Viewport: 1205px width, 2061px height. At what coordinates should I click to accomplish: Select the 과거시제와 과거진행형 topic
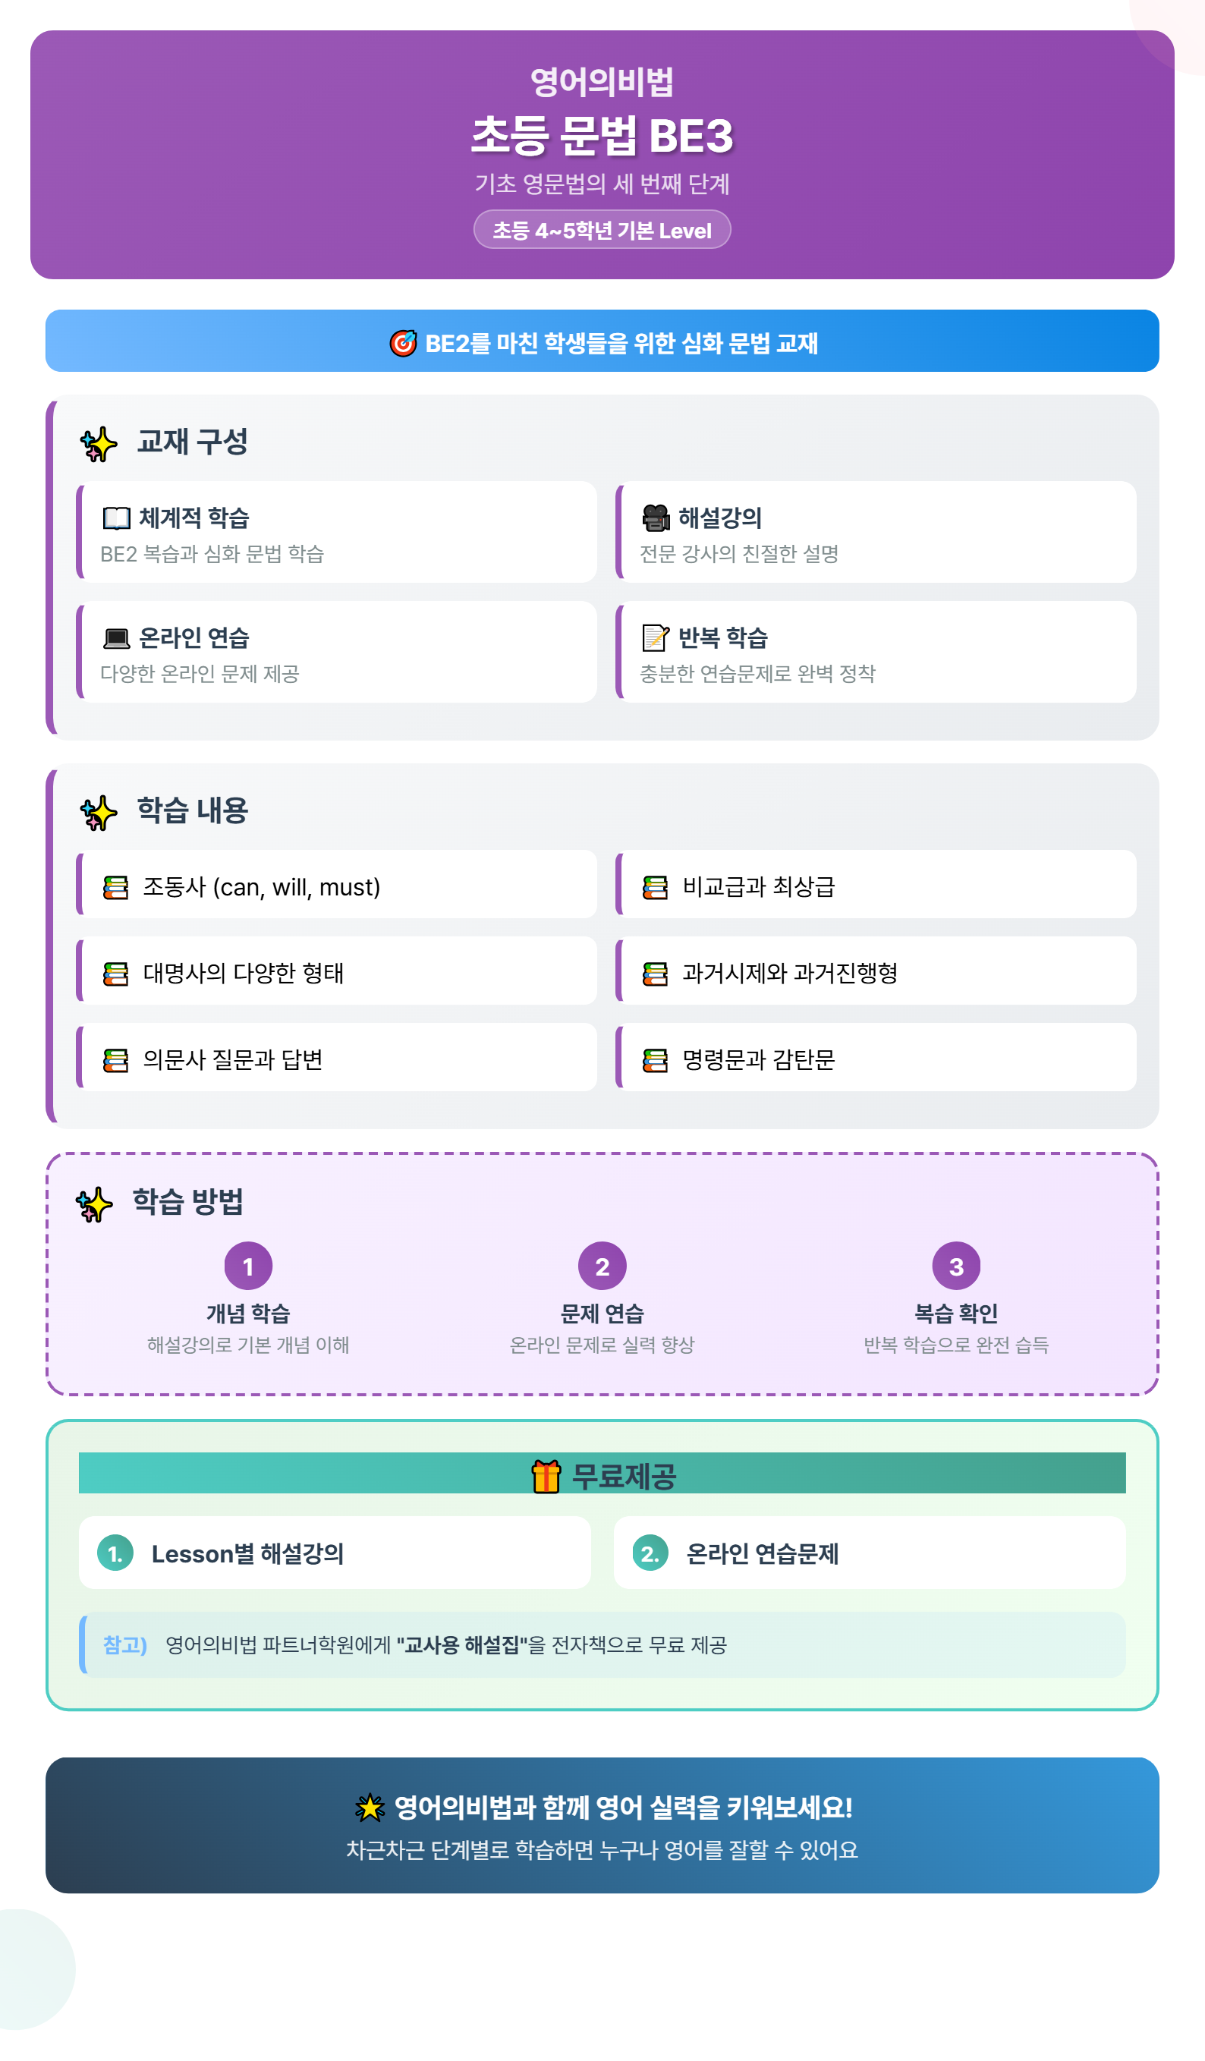click(x=876, y=971)
